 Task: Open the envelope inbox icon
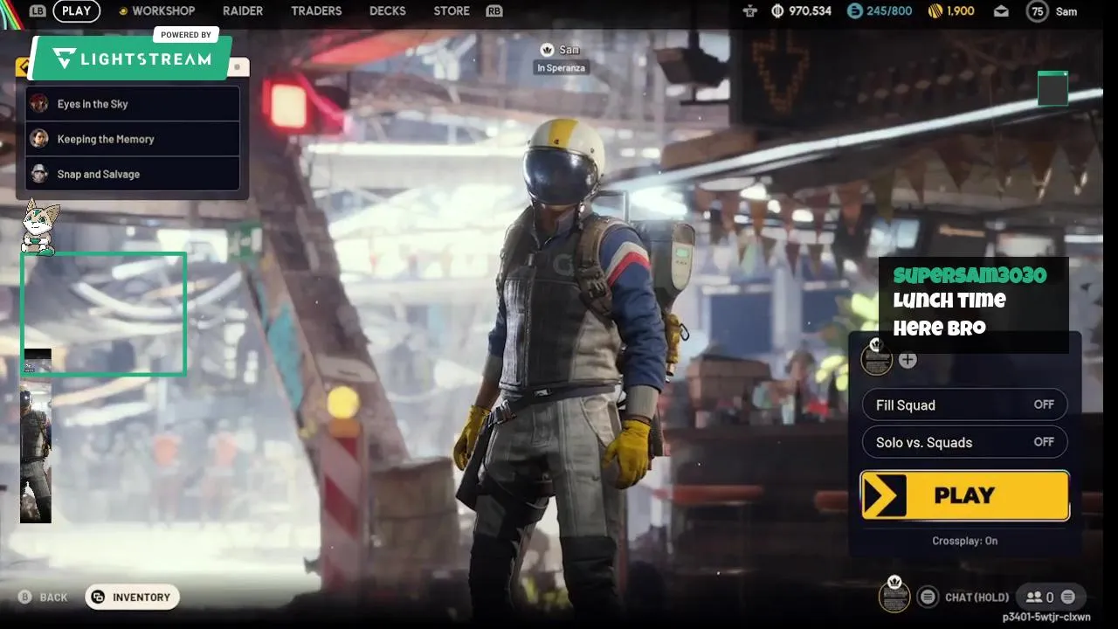[1001, 11]
